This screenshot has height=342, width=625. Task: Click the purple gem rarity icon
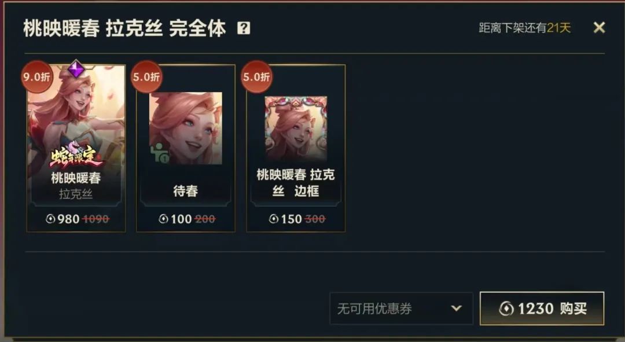coord(76,69)
